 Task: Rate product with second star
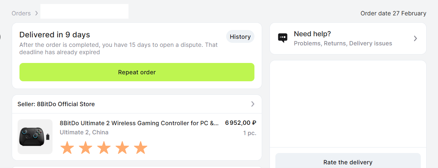click(85, 148)
